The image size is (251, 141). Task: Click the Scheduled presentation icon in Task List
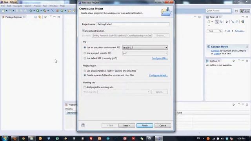click(221, 22)
